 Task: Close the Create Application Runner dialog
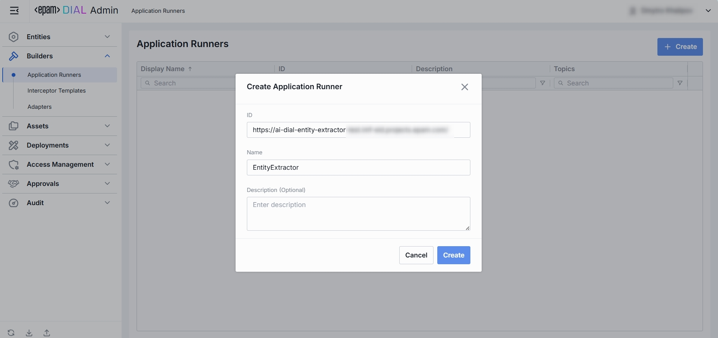coord(465,87)
